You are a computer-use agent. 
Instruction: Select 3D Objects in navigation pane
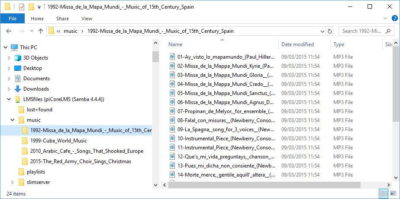pyautogui.click(x=35, y=58)
